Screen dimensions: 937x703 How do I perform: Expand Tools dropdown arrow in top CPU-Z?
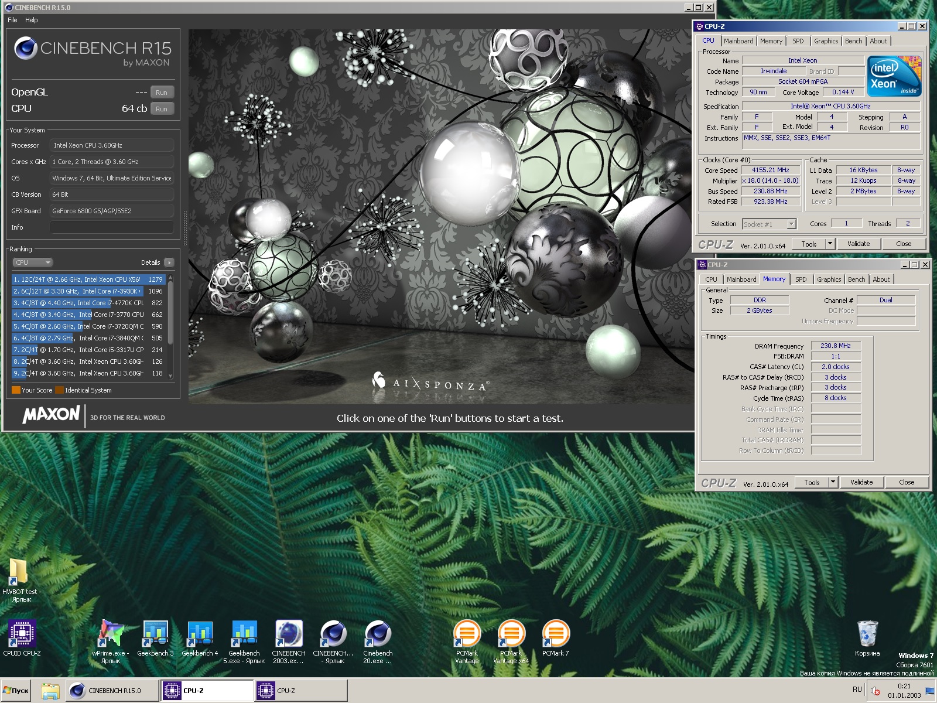tap(830, 244)
